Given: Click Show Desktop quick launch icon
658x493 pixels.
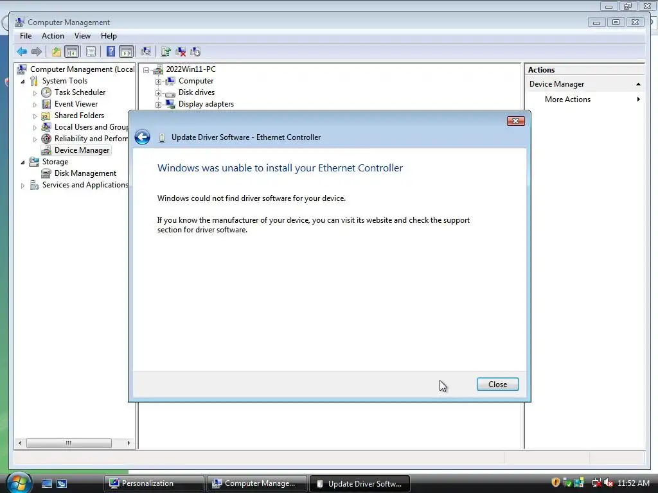Looking at the screenshot, I should pyautogui.click(x=46, y=483).
